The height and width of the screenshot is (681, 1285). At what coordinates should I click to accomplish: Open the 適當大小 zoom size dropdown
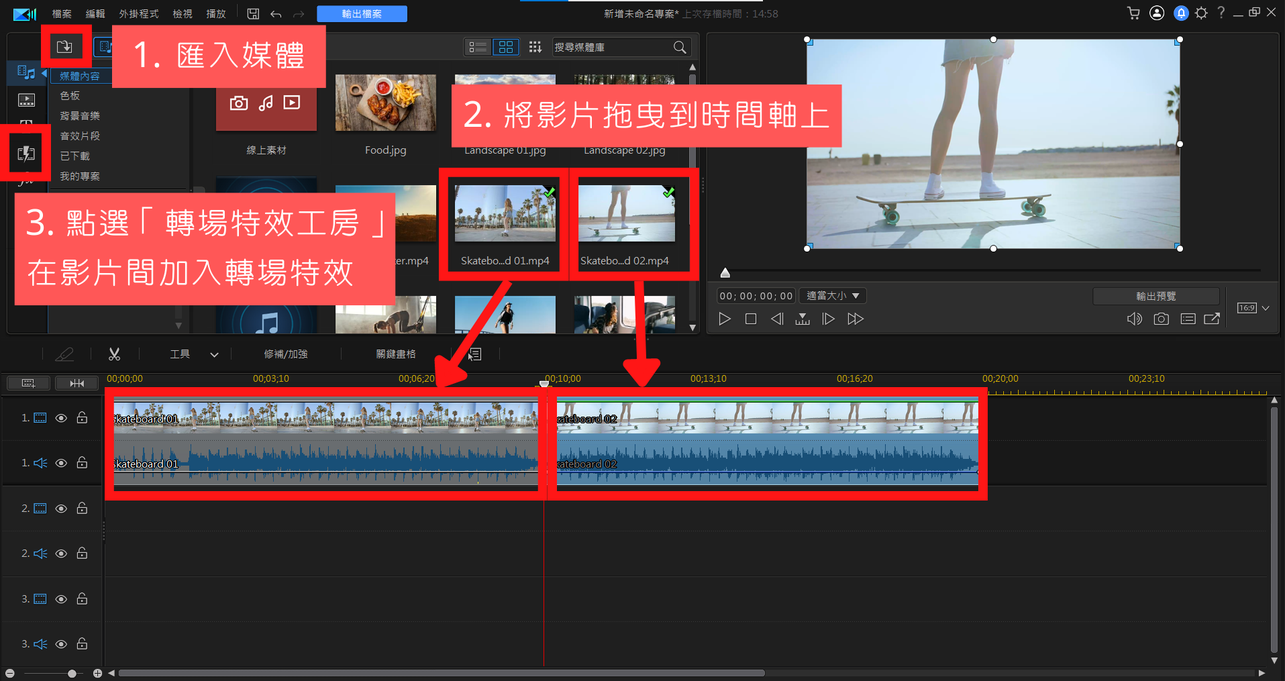[x=833, y=296]
